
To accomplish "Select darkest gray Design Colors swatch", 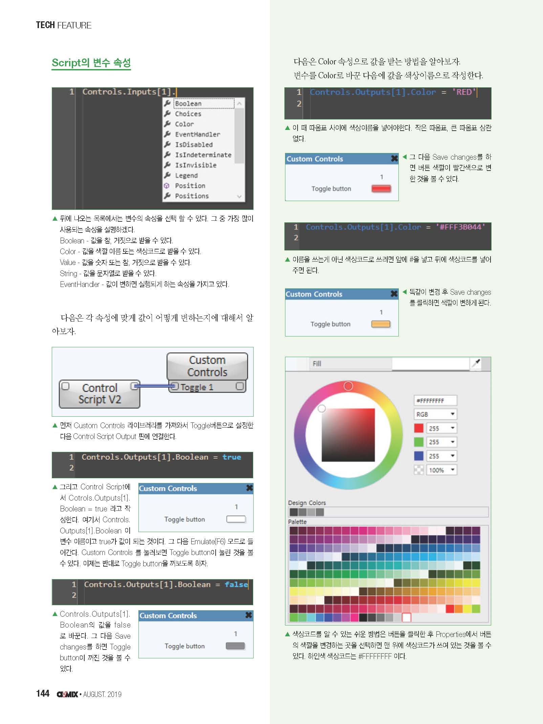I will pos(294,512).
